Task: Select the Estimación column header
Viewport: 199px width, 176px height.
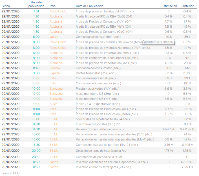Action: click(x=169, y=6)
